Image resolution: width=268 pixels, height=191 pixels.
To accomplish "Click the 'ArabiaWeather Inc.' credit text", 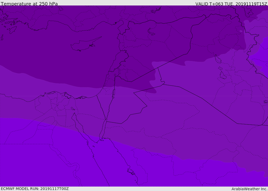I will coord(250,189).
